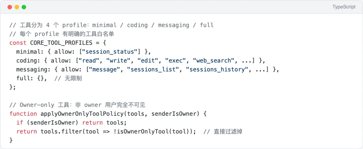
Task: Click the function keyword
Action: click(23, 114)
